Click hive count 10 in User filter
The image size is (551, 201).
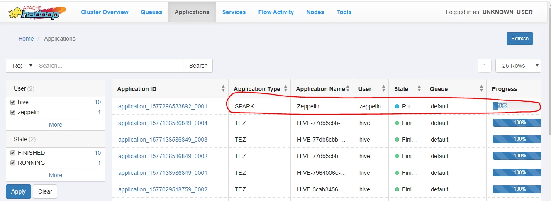click(98, 102)
